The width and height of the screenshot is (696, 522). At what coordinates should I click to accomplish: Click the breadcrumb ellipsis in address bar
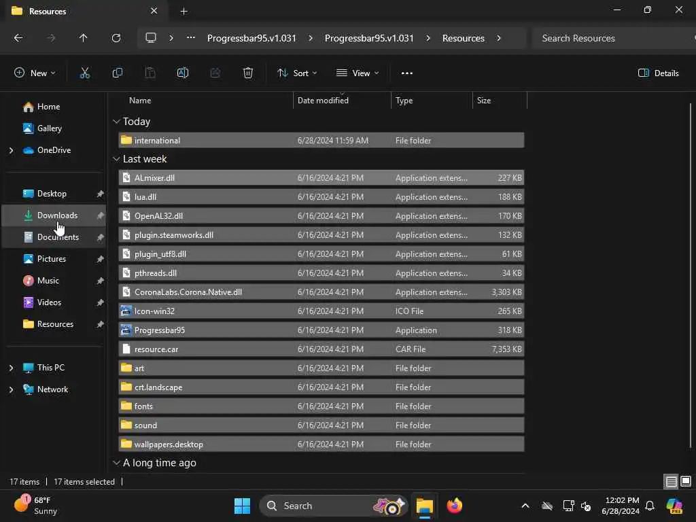coord(191,38)
